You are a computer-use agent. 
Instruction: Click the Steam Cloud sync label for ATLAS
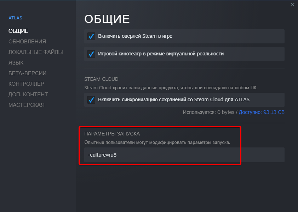[x=174, y=99]
